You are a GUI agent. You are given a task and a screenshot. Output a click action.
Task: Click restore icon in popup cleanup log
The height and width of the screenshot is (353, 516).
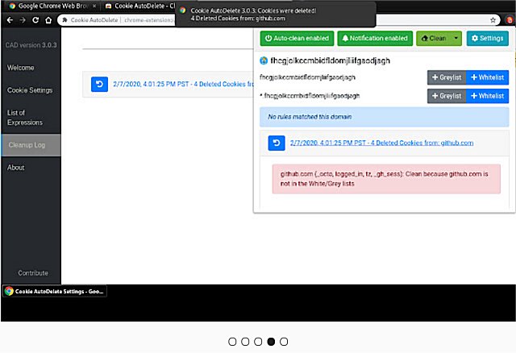277,143
